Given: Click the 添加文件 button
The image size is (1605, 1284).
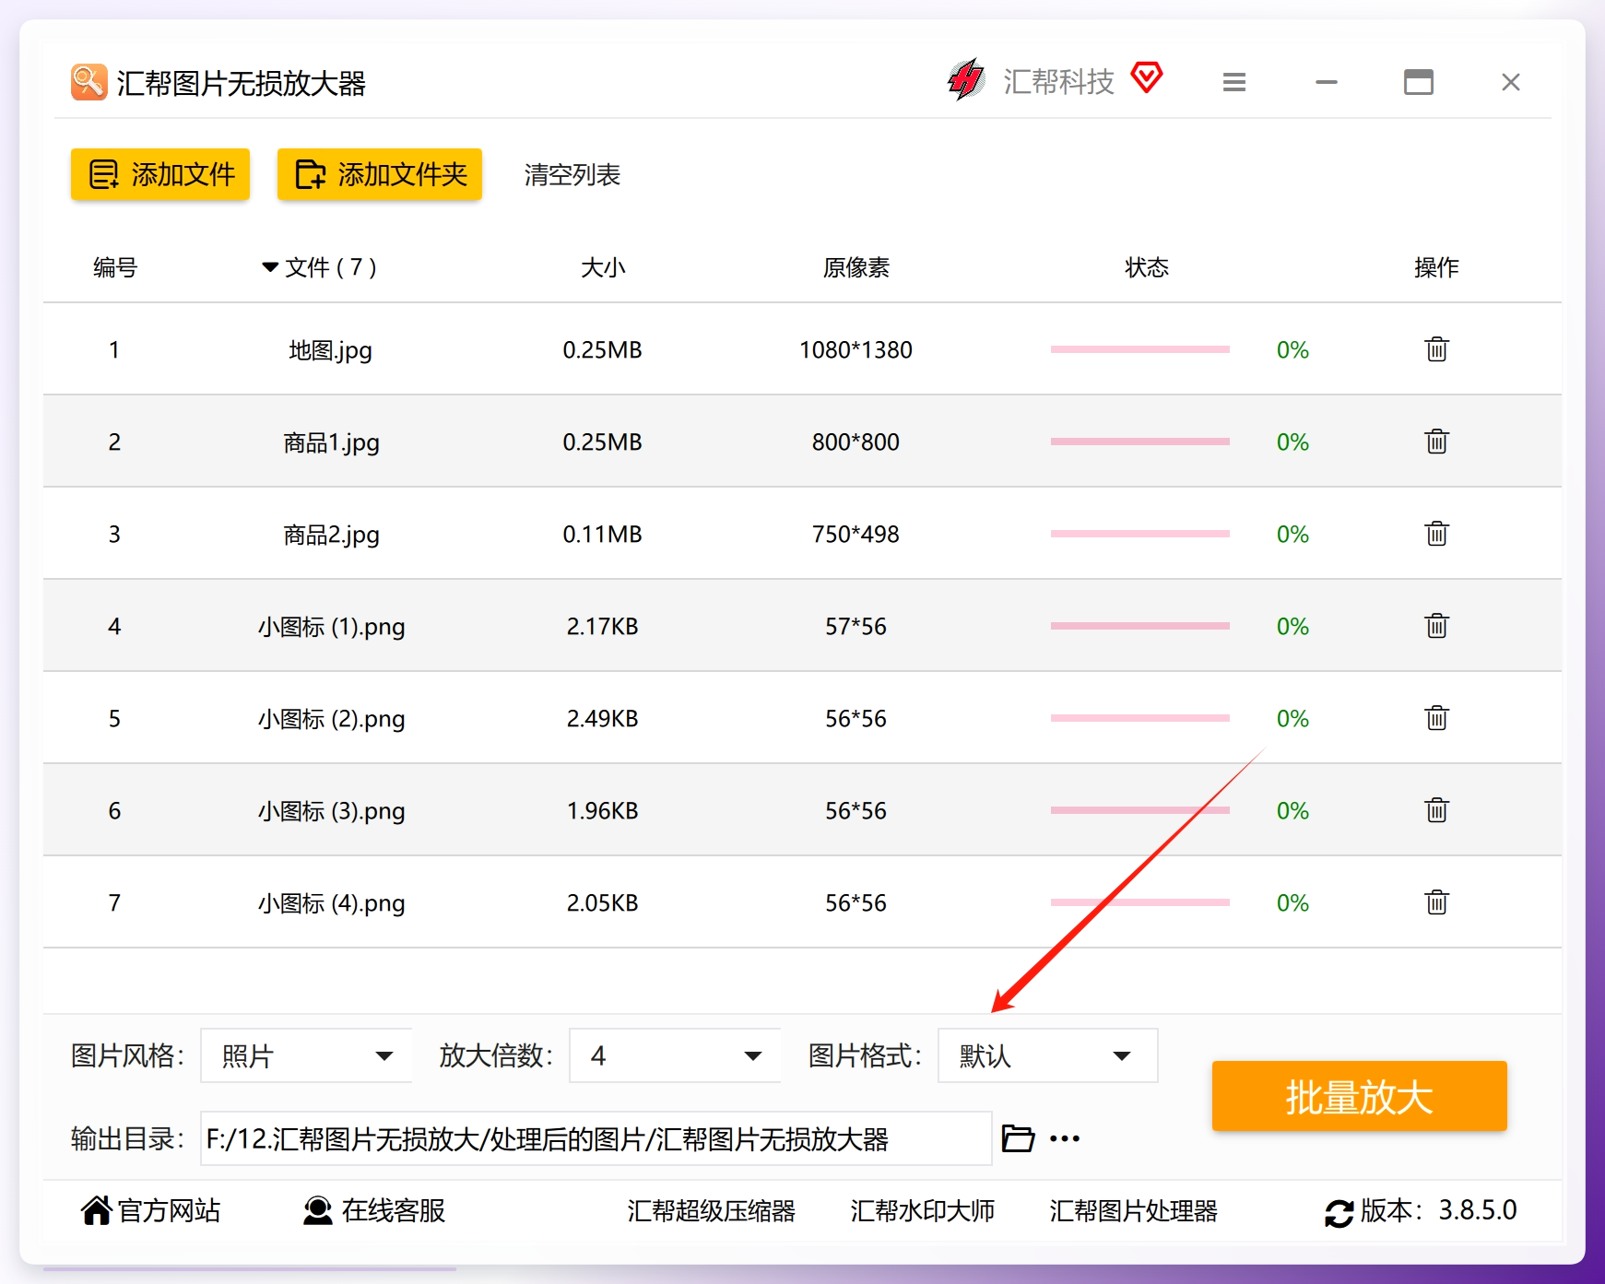Looking at the screenshot, I should [160, 174].
